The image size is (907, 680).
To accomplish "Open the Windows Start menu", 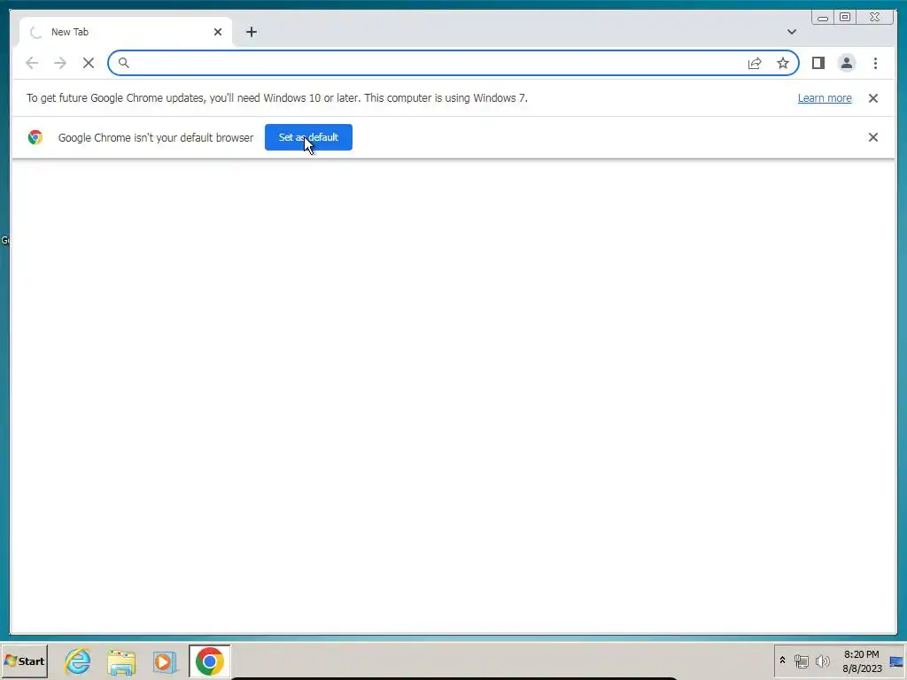I will tap(24, 661).
